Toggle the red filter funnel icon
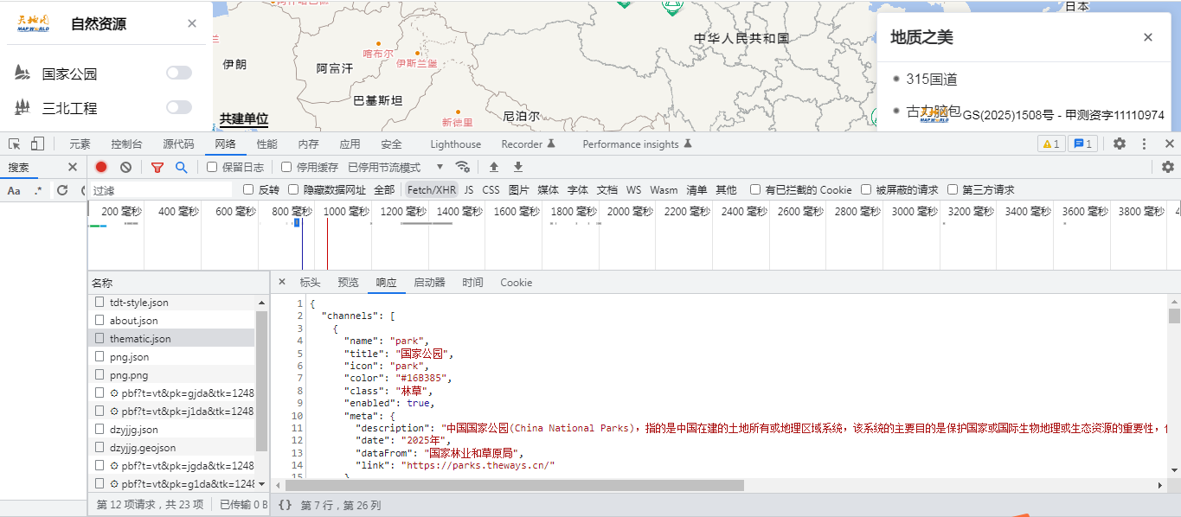 (x=157, y=167)
